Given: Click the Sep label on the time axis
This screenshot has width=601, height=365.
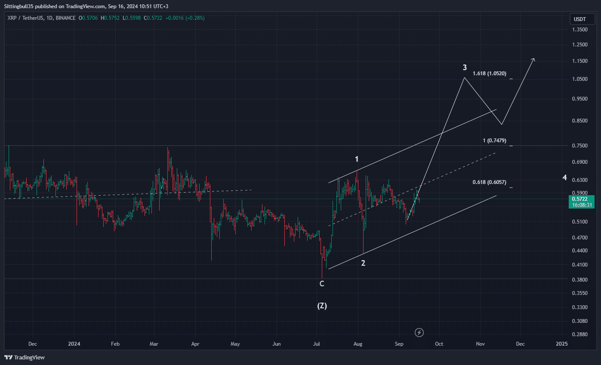Looking at the screenshot, I should 399,344.
